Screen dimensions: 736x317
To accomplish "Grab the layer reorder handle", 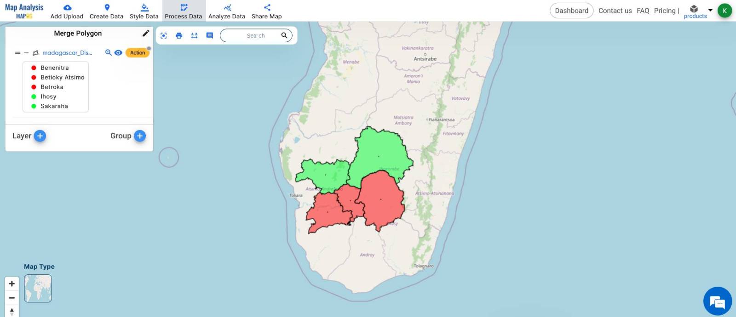I will pos(17,53).
